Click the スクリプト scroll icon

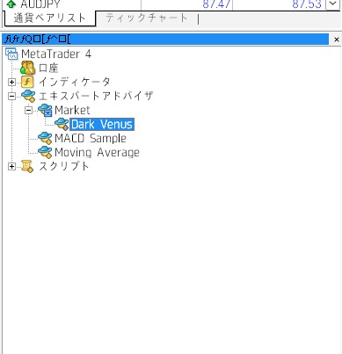[x=27, y=166]
